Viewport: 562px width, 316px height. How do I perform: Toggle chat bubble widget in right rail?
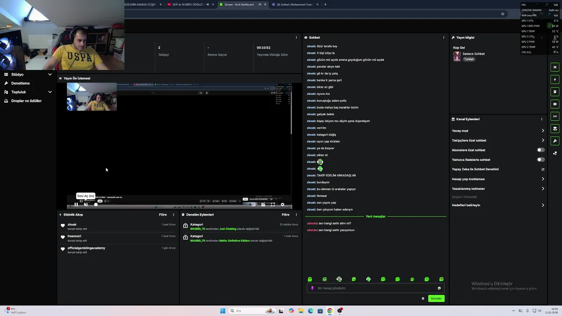555,104
